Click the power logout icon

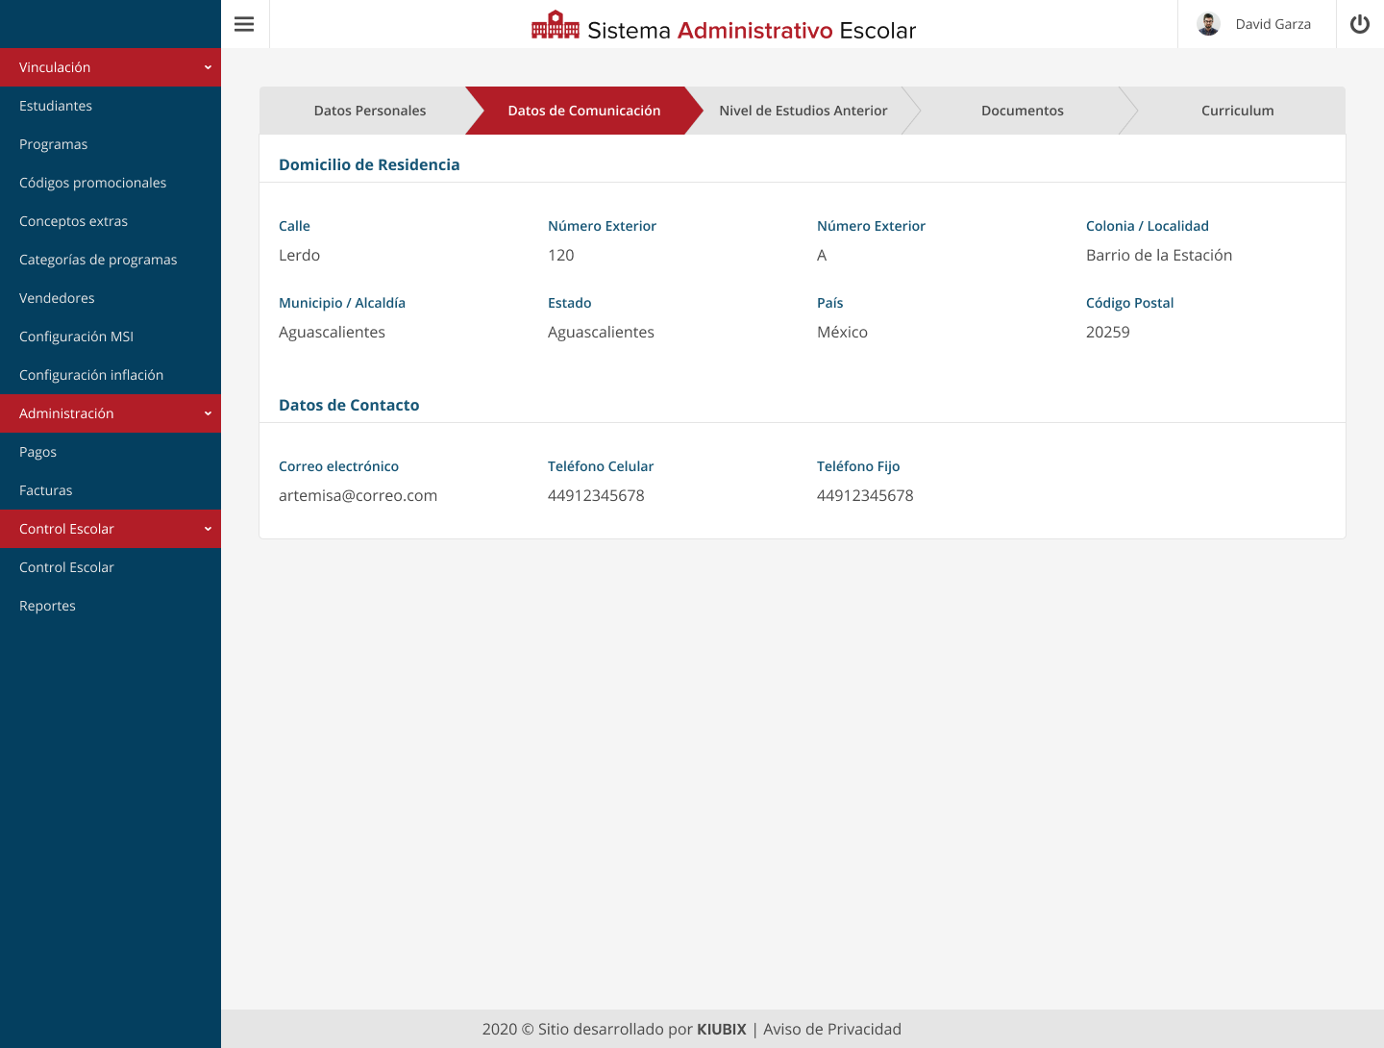(1359, 24)
